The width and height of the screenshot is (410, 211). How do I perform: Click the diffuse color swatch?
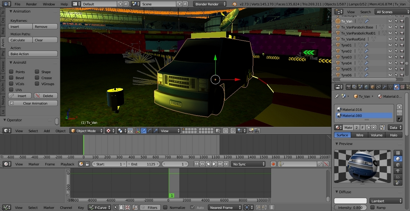[x=350, y=201]
